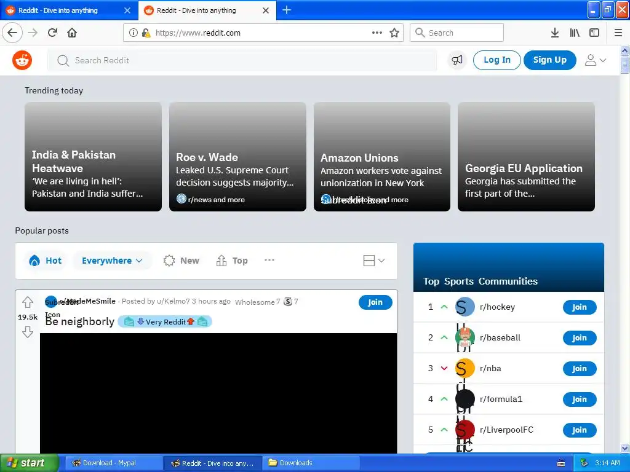Open the Amazon Unions trending card
The height and width of the screenshot is (472, 630).
tap(381, 157)
